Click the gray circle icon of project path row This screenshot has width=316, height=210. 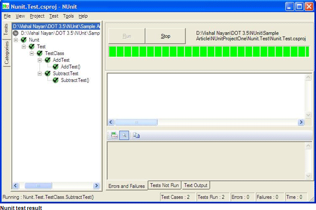coord(16,33)
